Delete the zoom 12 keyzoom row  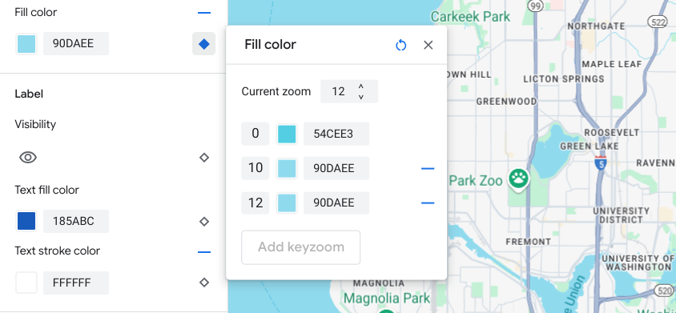click(x=428, y=203)
